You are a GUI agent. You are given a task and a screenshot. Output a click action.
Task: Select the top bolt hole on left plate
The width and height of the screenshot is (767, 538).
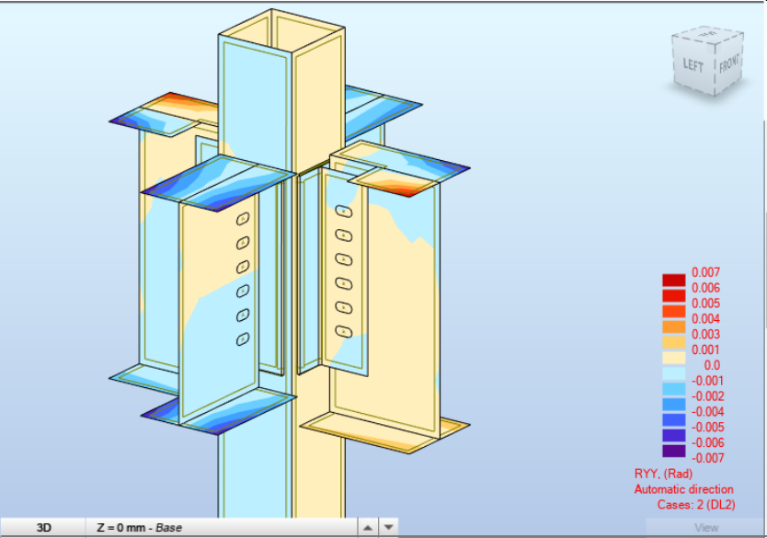tap(243, 219)
